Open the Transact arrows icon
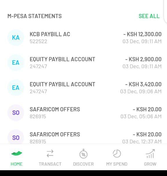The width and height of the screenshot is (167, 176). [50, 153]
